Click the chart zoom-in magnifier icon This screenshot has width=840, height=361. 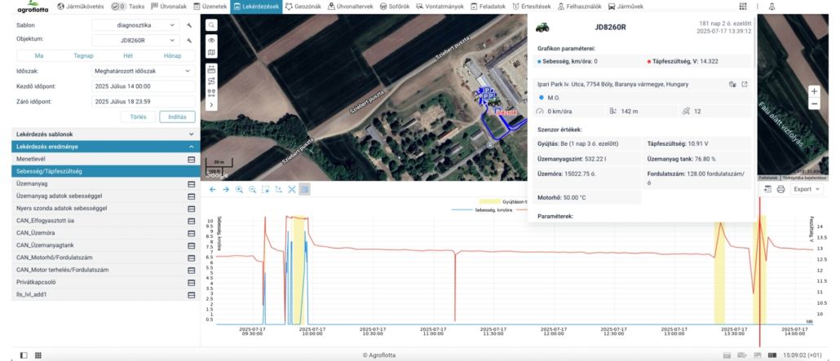coord(239,189)
